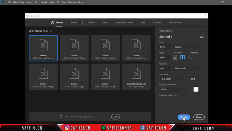Click the Find templates on Adobe Stock field
Image resolution: width=232 pixels, height=131 pixels.
[x=87, y=117]
